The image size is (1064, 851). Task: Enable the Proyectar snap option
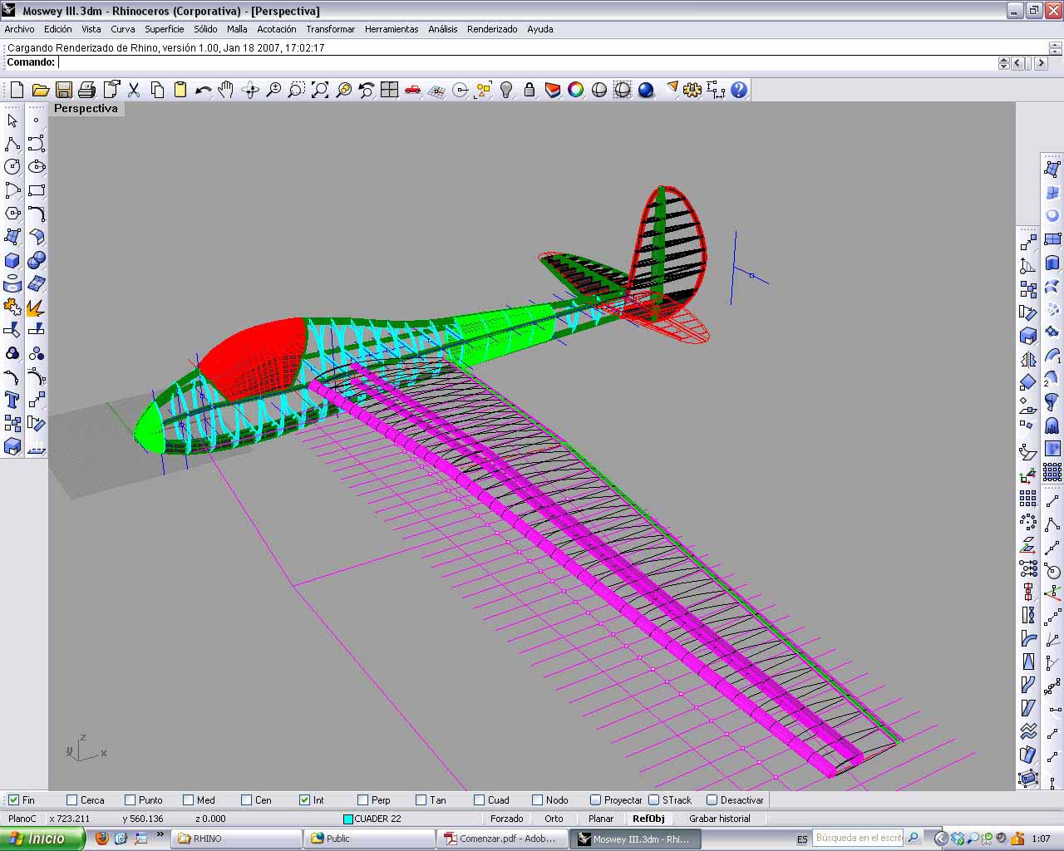(595, 800)
